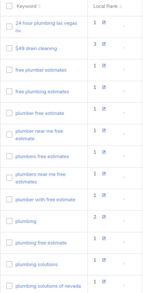Image resolution: width=143 pixels, height=293 pixels.
Task: Click the Local Rank column header text
Action: [x=106, y=6]
